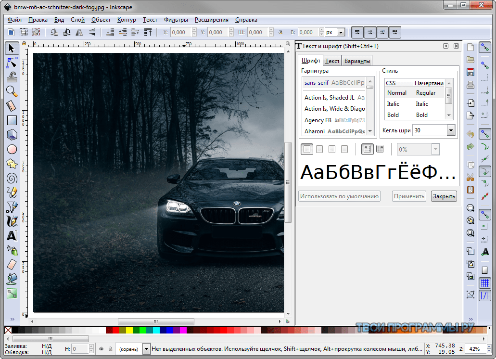Click Save floppy icon in right toolbar
496x359 pixels.
coord(471,72)
